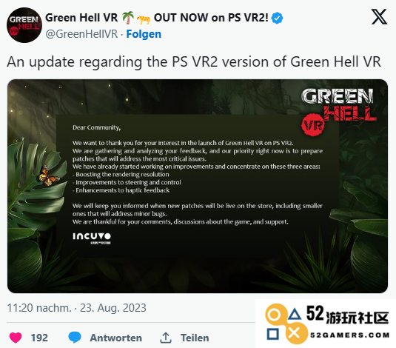Click the Antworten reply button
Viewport: 396px width, 348px height.
pos(116,338)
